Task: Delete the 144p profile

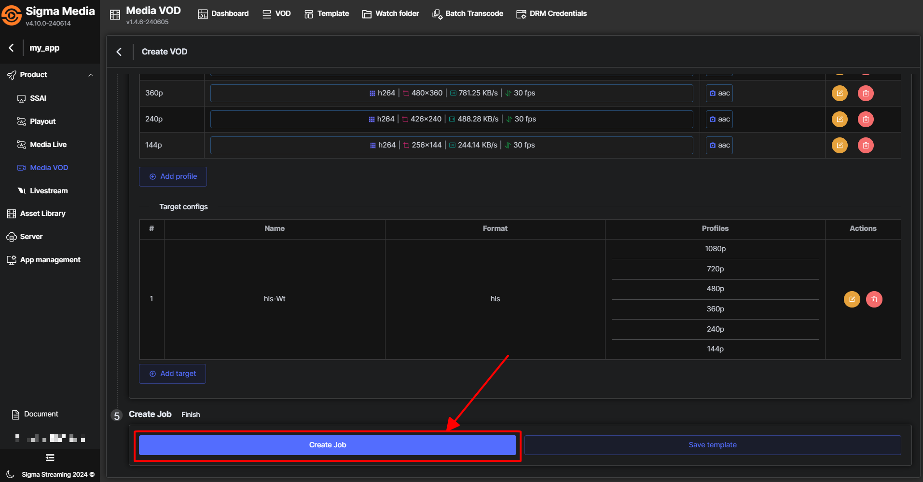Action: (x=866, y=146)
